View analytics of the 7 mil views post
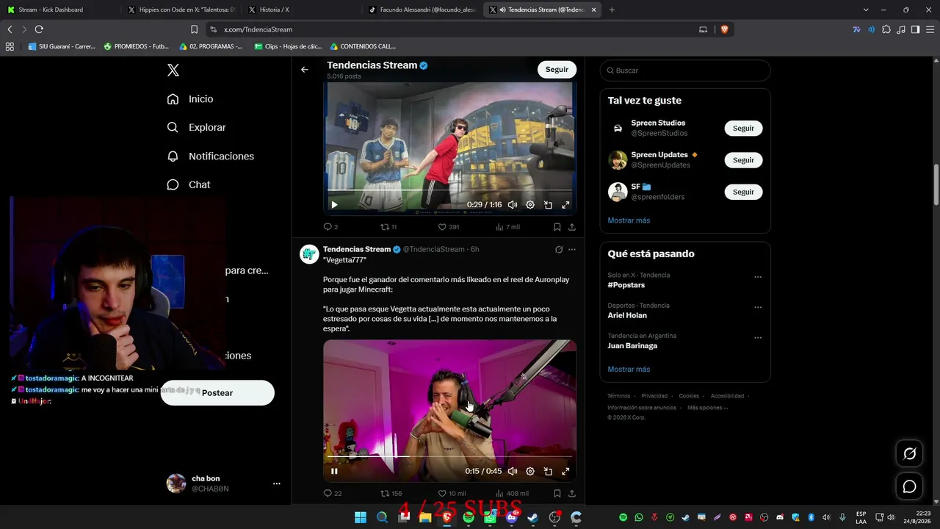The width and height of the screenshot is (940, 529). (x=507, y=227)
